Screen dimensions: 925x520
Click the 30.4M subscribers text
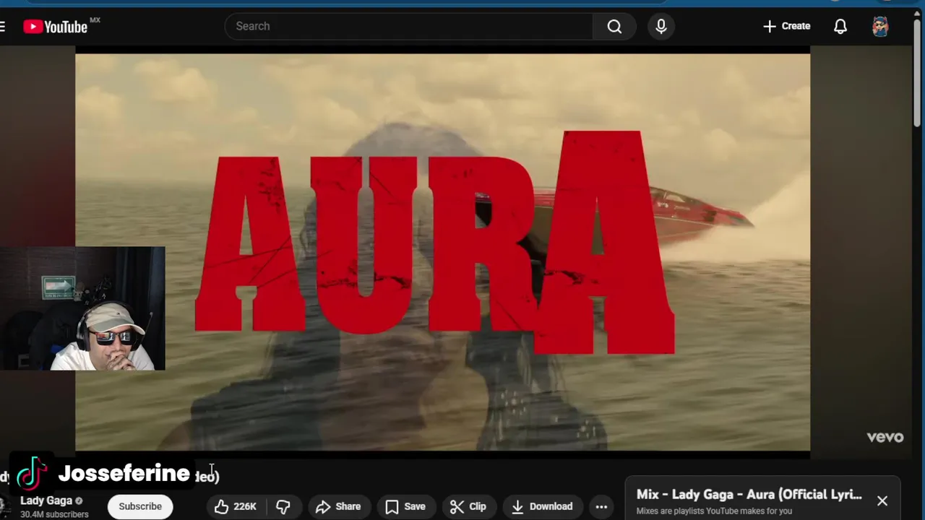click(54, 514)
